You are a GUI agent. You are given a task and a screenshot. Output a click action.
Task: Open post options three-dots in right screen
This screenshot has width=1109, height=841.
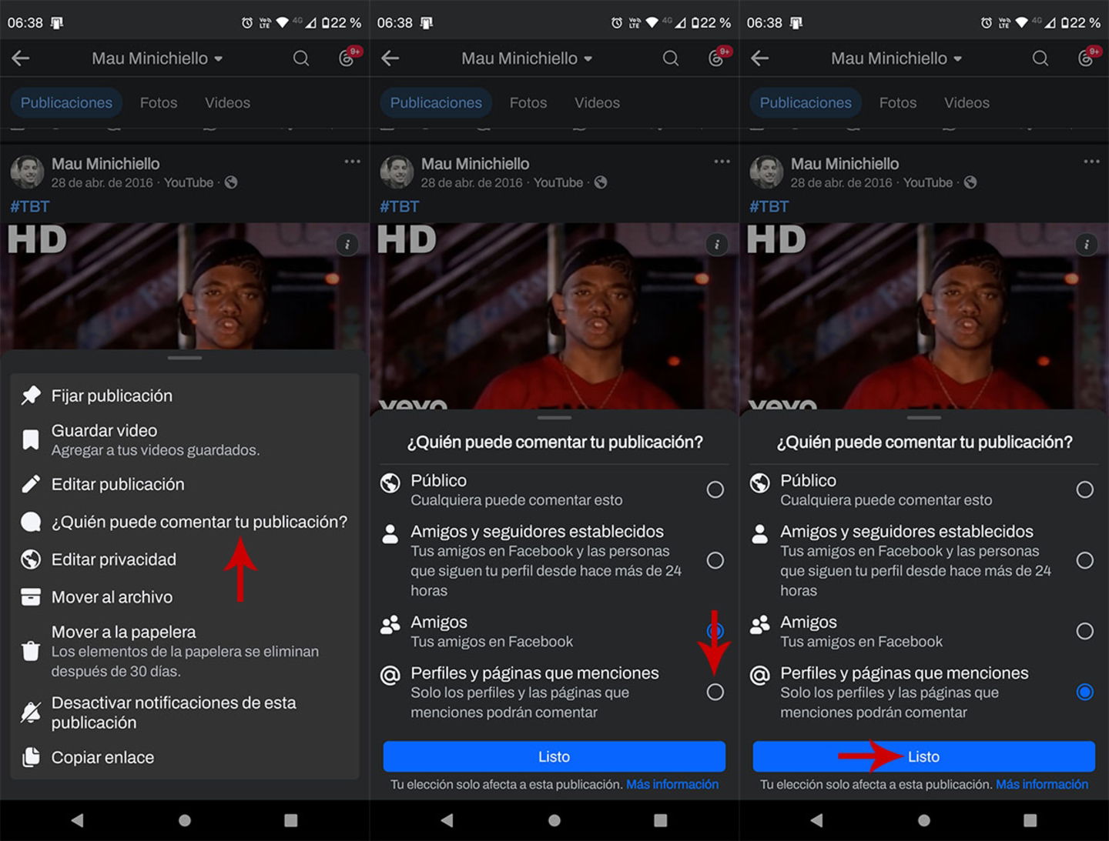point(1092,161)
